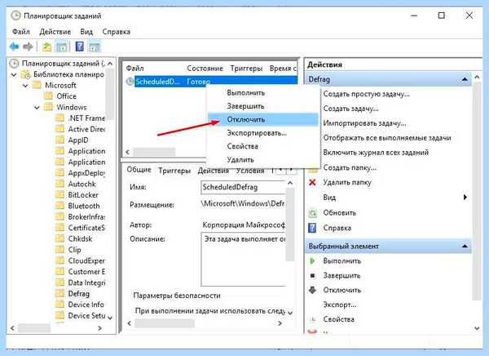Screen dimensions: 489x356
Task: Select the Bluetooth folder in tree
Action: (x=84, y=206)
